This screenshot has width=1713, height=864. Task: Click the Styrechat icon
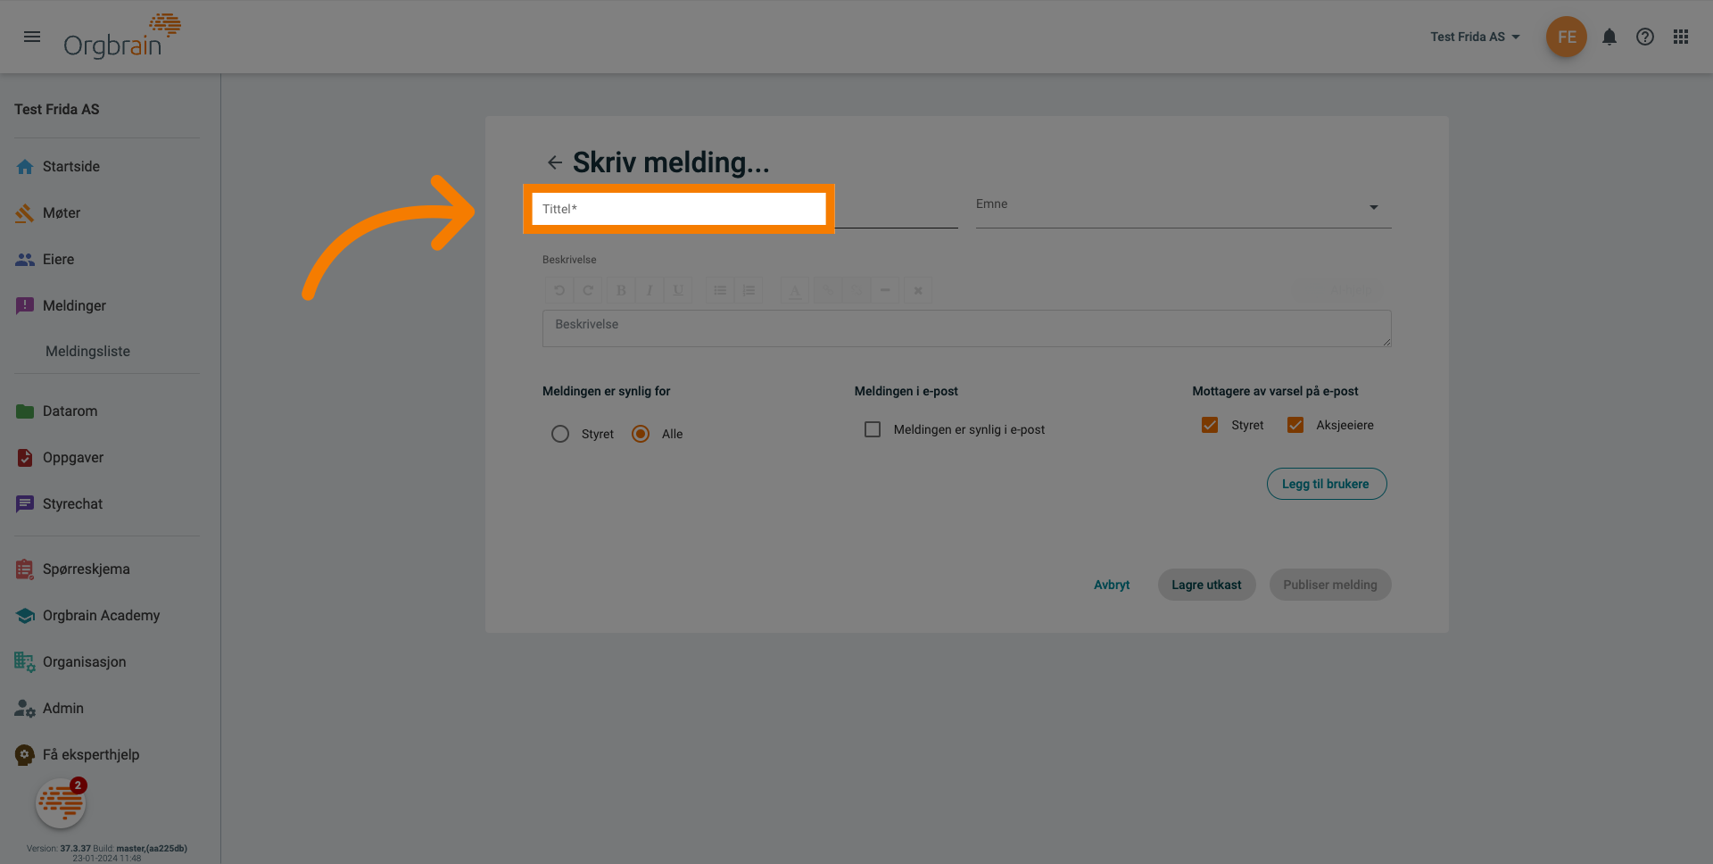[x=25, y=504]
